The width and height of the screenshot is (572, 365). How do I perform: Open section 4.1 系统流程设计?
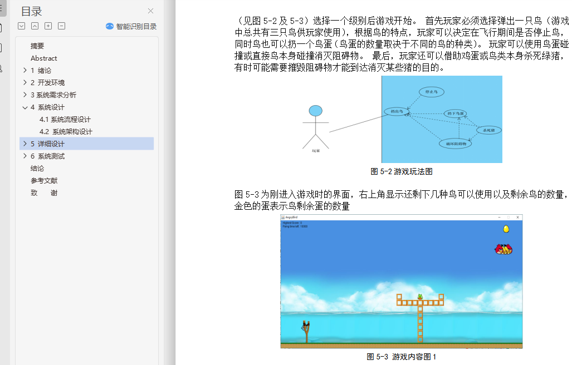click(x=65, y=120)
